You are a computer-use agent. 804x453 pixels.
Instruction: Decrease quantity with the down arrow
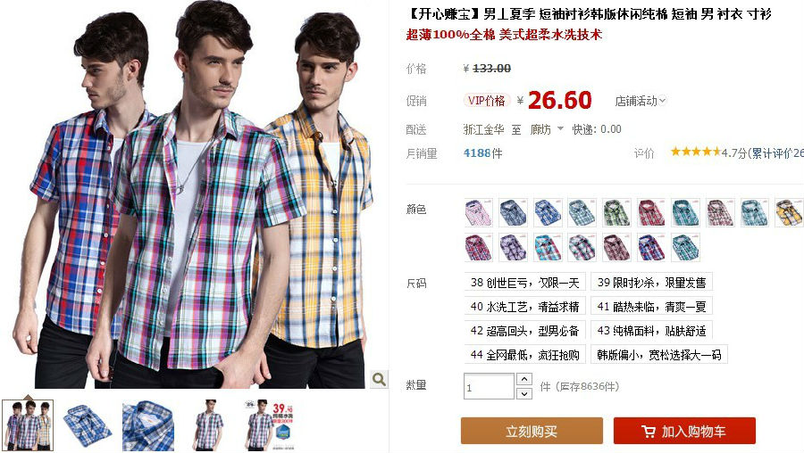click(x=523, y=393)
